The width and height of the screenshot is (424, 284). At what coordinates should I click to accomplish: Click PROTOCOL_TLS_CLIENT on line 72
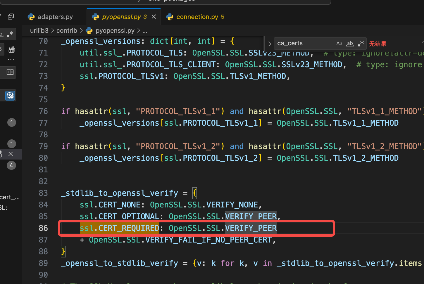(x=171, y=65)
